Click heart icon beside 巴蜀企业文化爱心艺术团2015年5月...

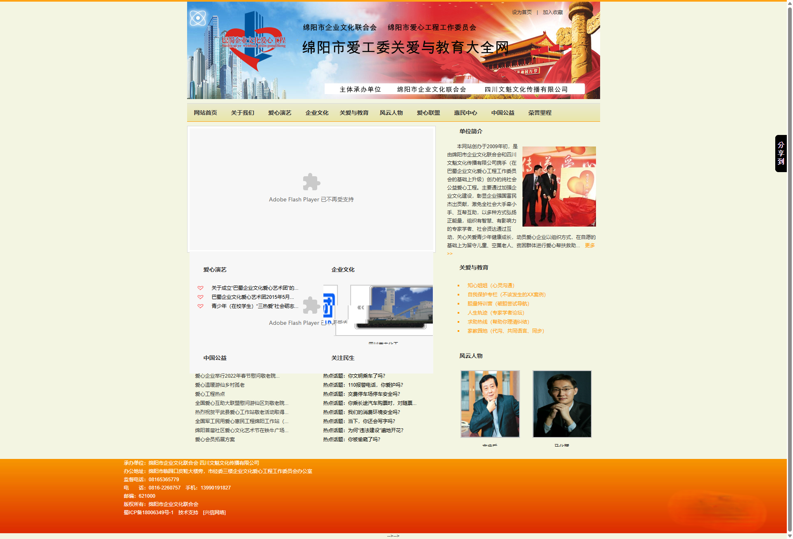tap(200, 297)
